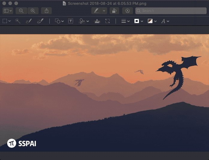209x160 pixels.
Task: Open the Sign signature menu
Action: click(84, 21)
